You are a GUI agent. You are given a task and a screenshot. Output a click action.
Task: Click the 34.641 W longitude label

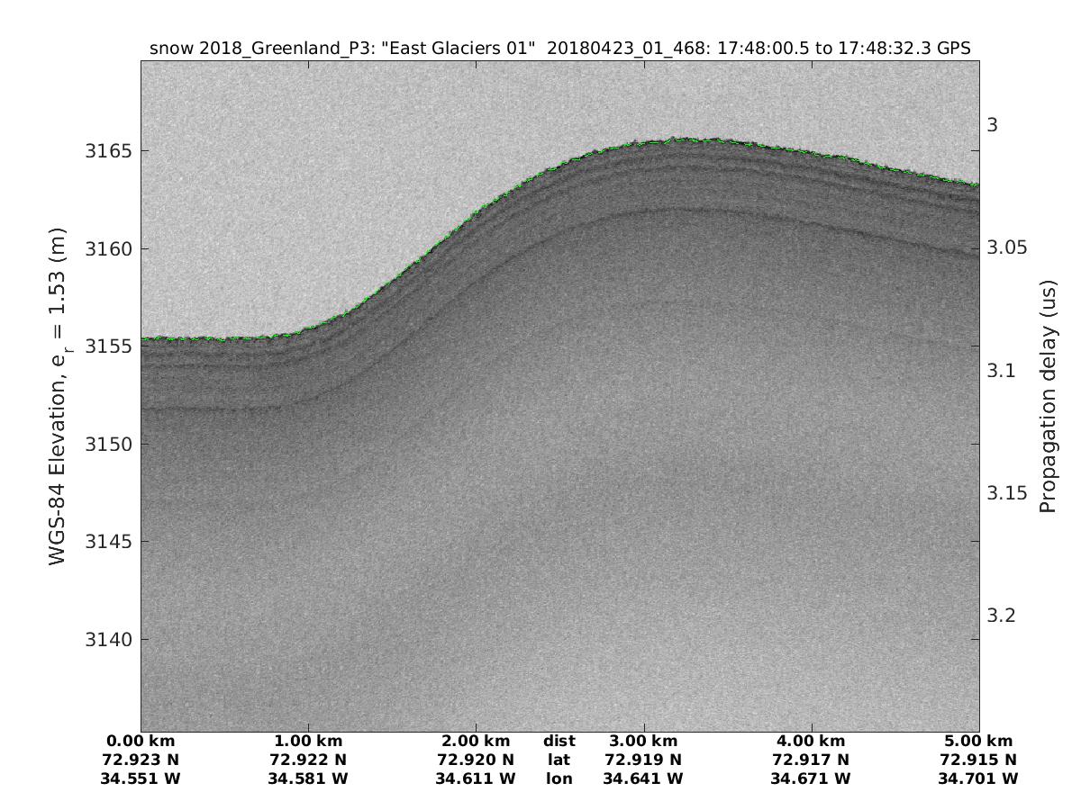[x=643, y=778]
